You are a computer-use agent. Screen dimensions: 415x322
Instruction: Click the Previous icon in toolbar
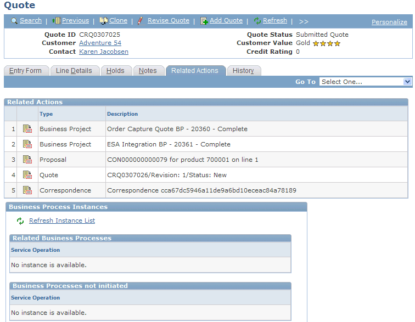pos(57,21)
